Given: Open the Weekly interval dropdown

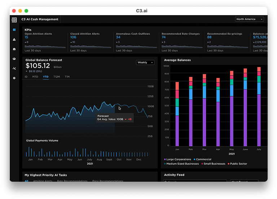Looking at the screenshot, I should (145, 62).
